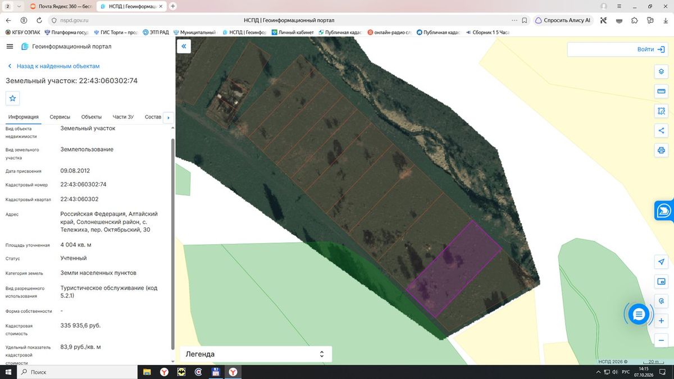This screenshot has width=674, height=379.
Task: Select the area search tool
Action: [x=661, y=111]
